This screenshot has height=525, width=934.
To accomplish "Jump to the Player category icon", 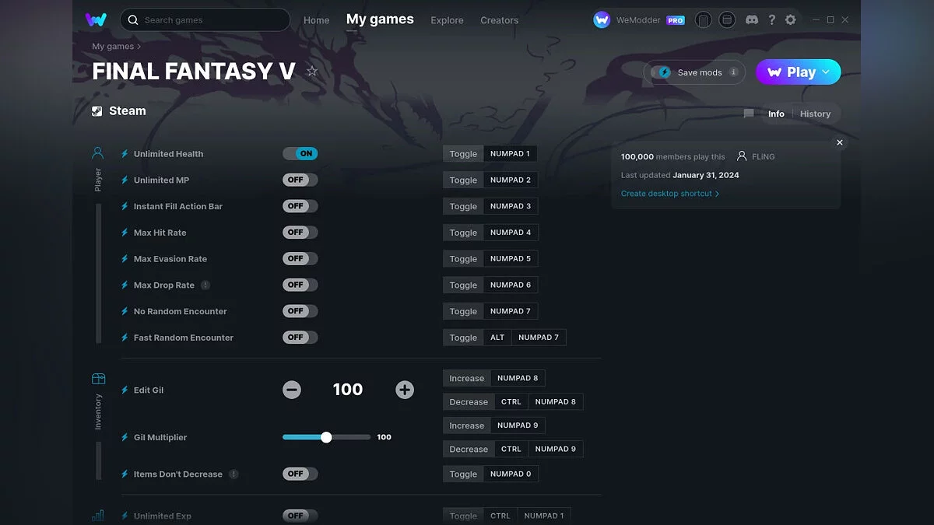I will click(98, 152).
